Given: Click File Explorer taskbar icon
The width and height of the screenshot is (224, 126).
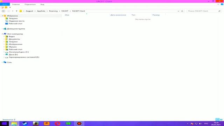Looking at the screenshot, I should tap(14, 124).
